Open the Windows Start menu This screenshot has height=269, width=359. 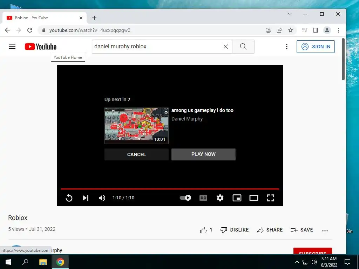[8, 262]
